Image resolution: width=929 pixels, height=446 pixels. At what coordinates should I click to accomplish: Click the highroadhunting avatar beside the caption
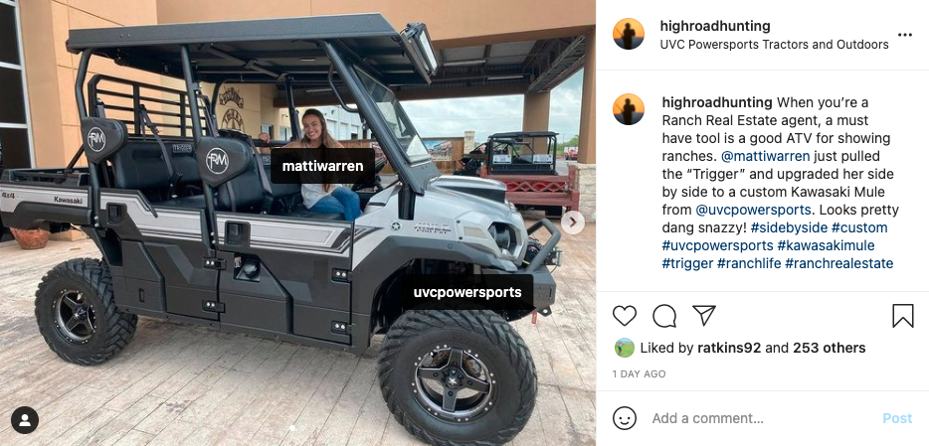tap(629, 109)
